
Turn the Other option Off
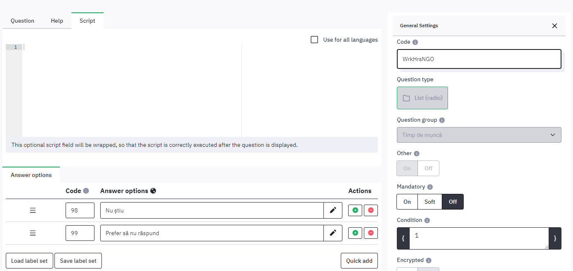pos(428,168)
